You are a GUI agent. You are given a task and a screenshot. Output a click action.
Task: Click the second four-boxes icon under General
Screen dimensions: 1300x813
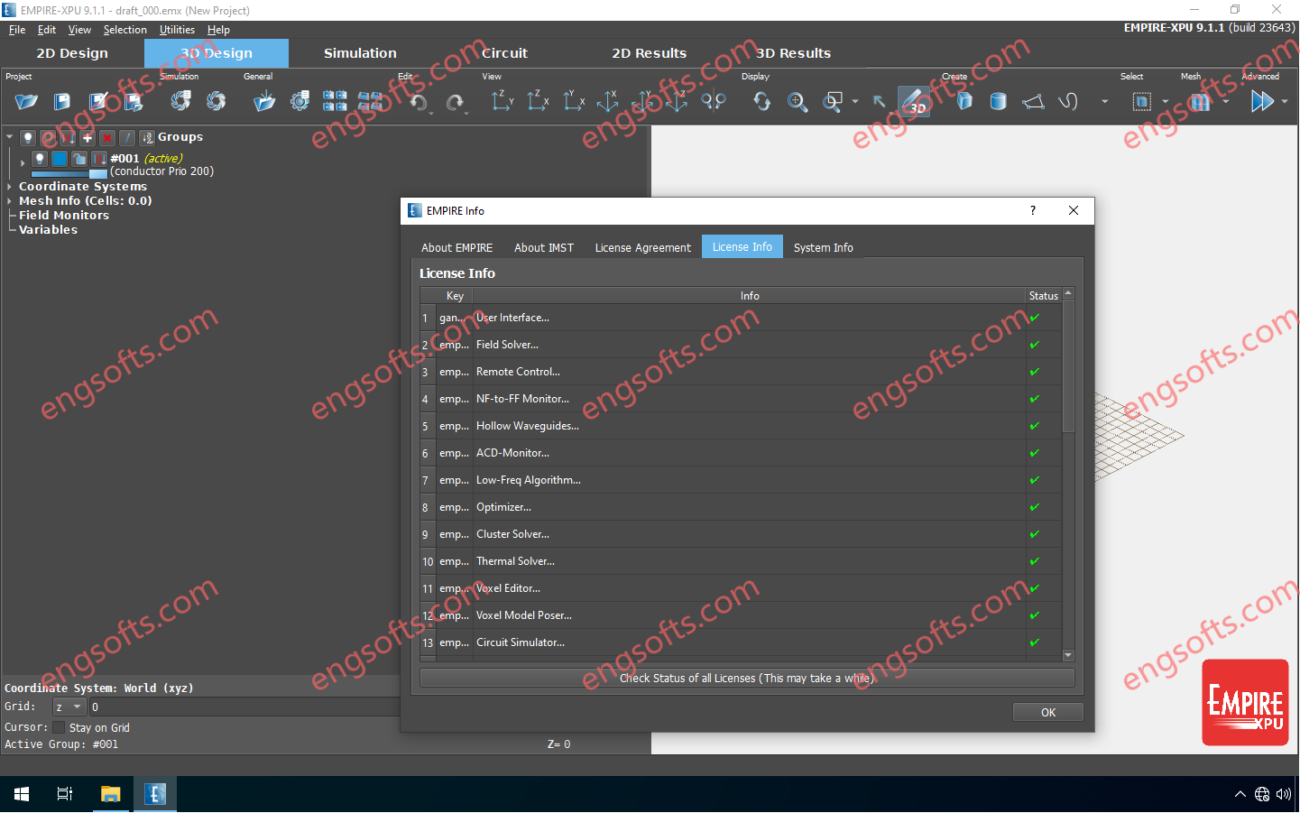(x=370, y=101)
